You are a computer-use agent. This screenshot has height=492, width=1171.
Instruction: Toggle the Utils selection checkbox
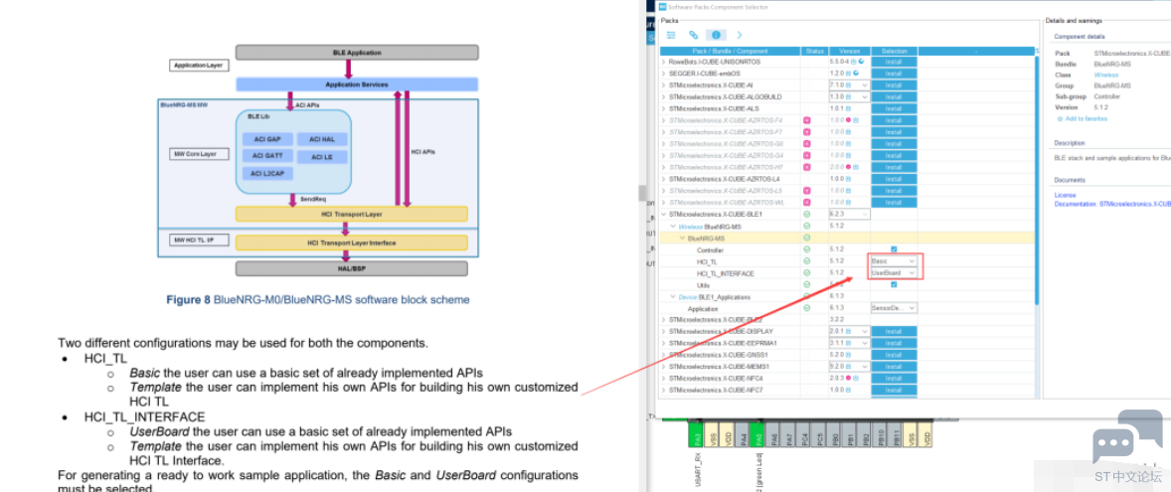pyautogui.click(x=894, y=284)
